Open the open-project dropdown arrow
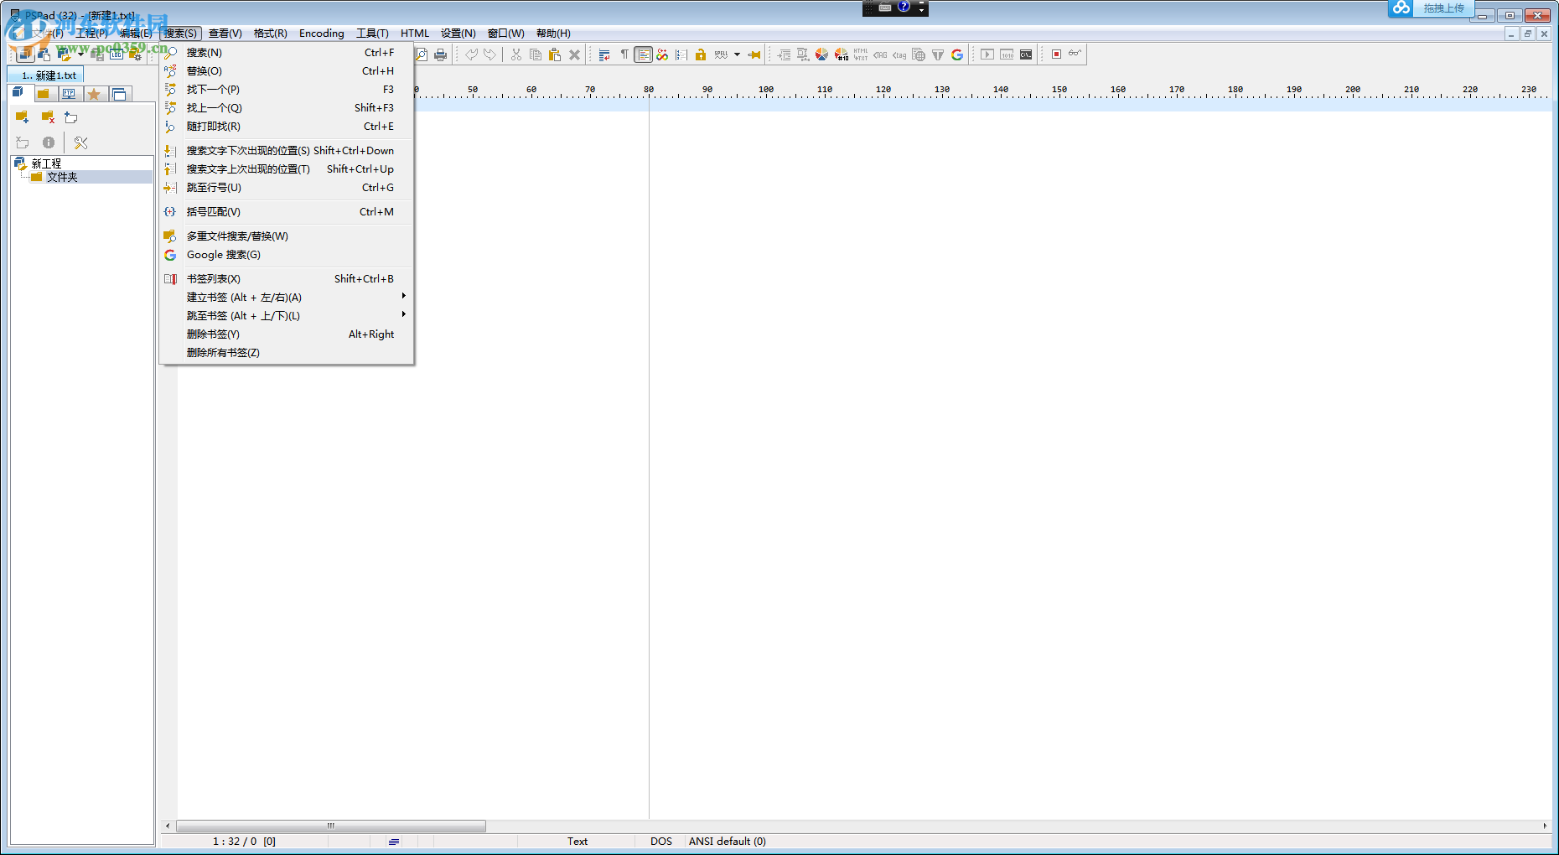 click(80, 55)
